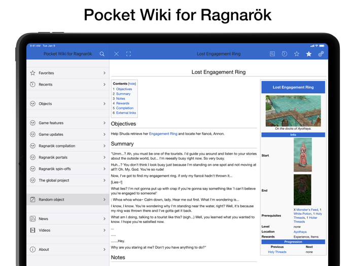The height and width of the screenshot is (266, 355).
Task: Expand Game updates chevron
Action: click(x=104, y=134)
